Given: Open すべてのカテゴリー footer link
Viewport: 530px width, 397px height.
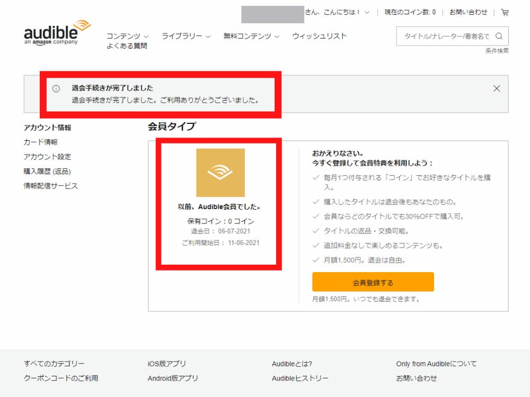Looking at the screenshot, I should pyautogui.click(x=54, y=364).
